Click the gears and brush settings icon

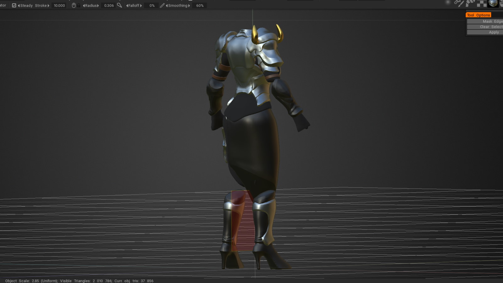[459, 3]
